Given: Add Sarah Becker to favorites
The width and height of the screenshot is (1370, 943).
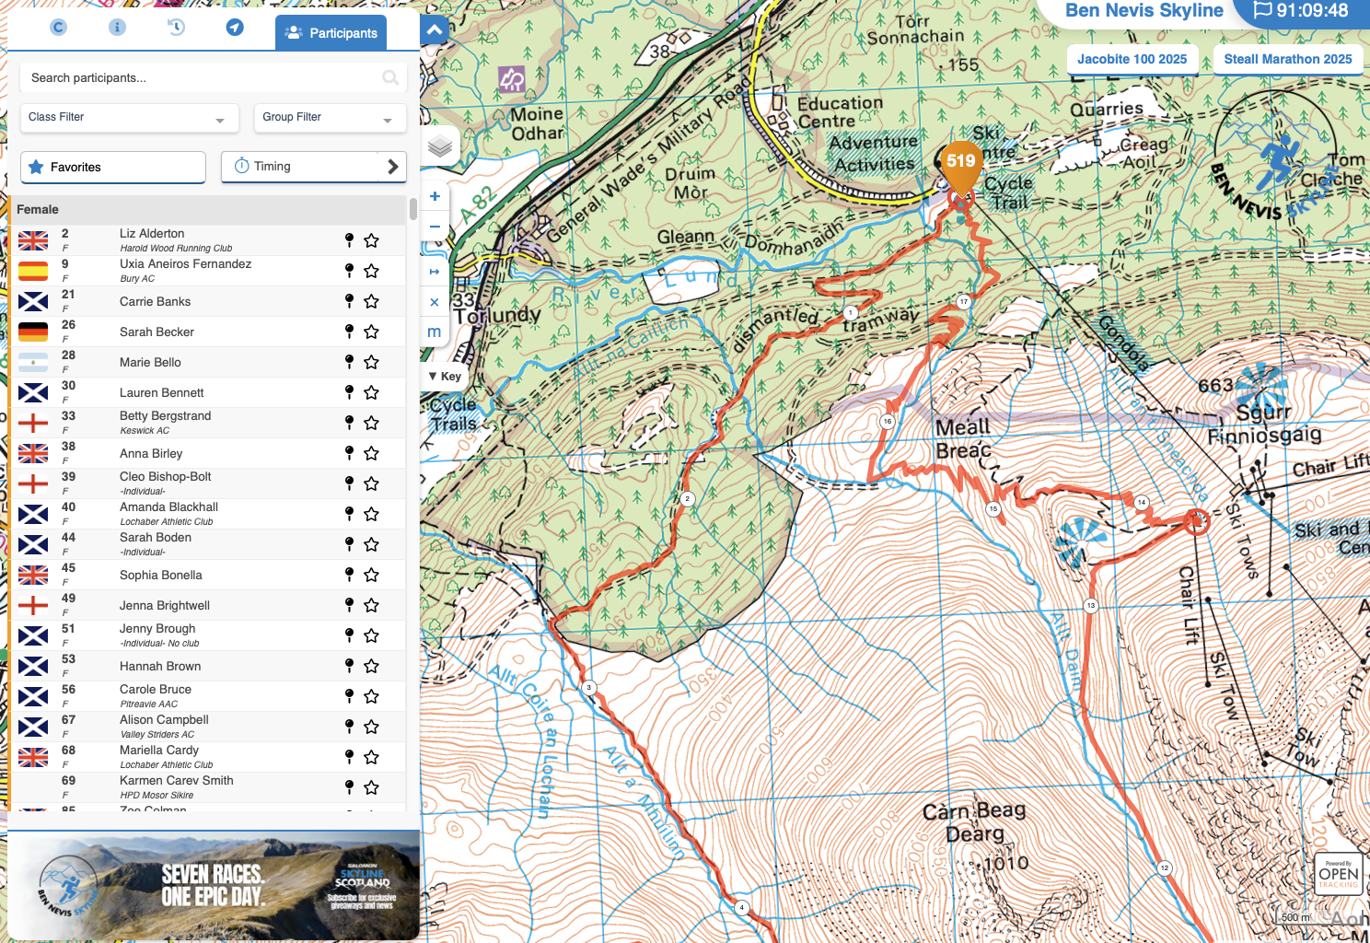Looking at the screenshot, I should pos(371,332).
